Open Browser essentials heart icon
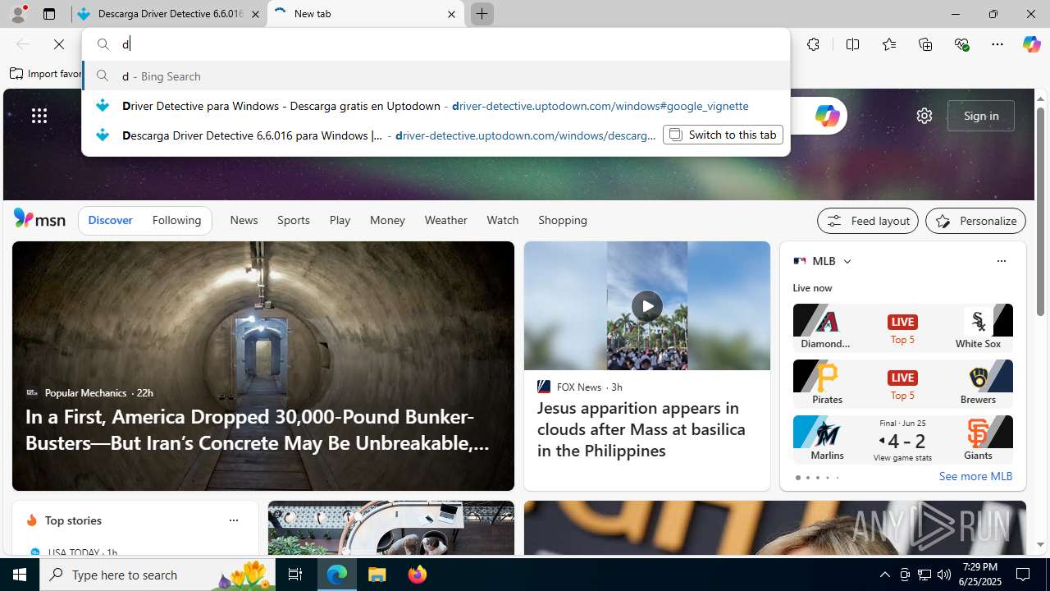Screen dimensions: 1050x591 pyautogui.click(x=962, y=44)
